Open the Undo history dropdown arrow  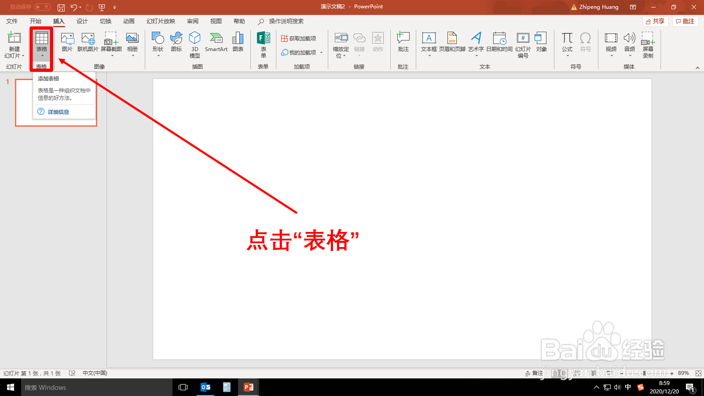tap(80, 7)
